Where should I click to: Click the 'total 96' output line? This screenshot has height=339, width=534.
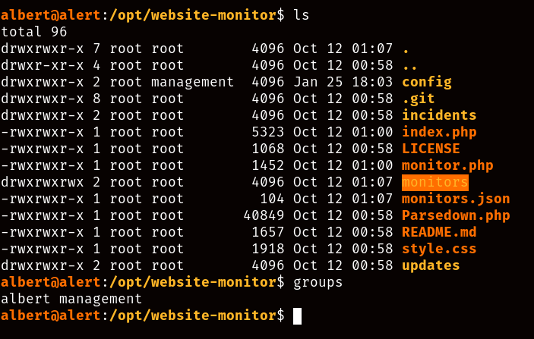[33, 32]
